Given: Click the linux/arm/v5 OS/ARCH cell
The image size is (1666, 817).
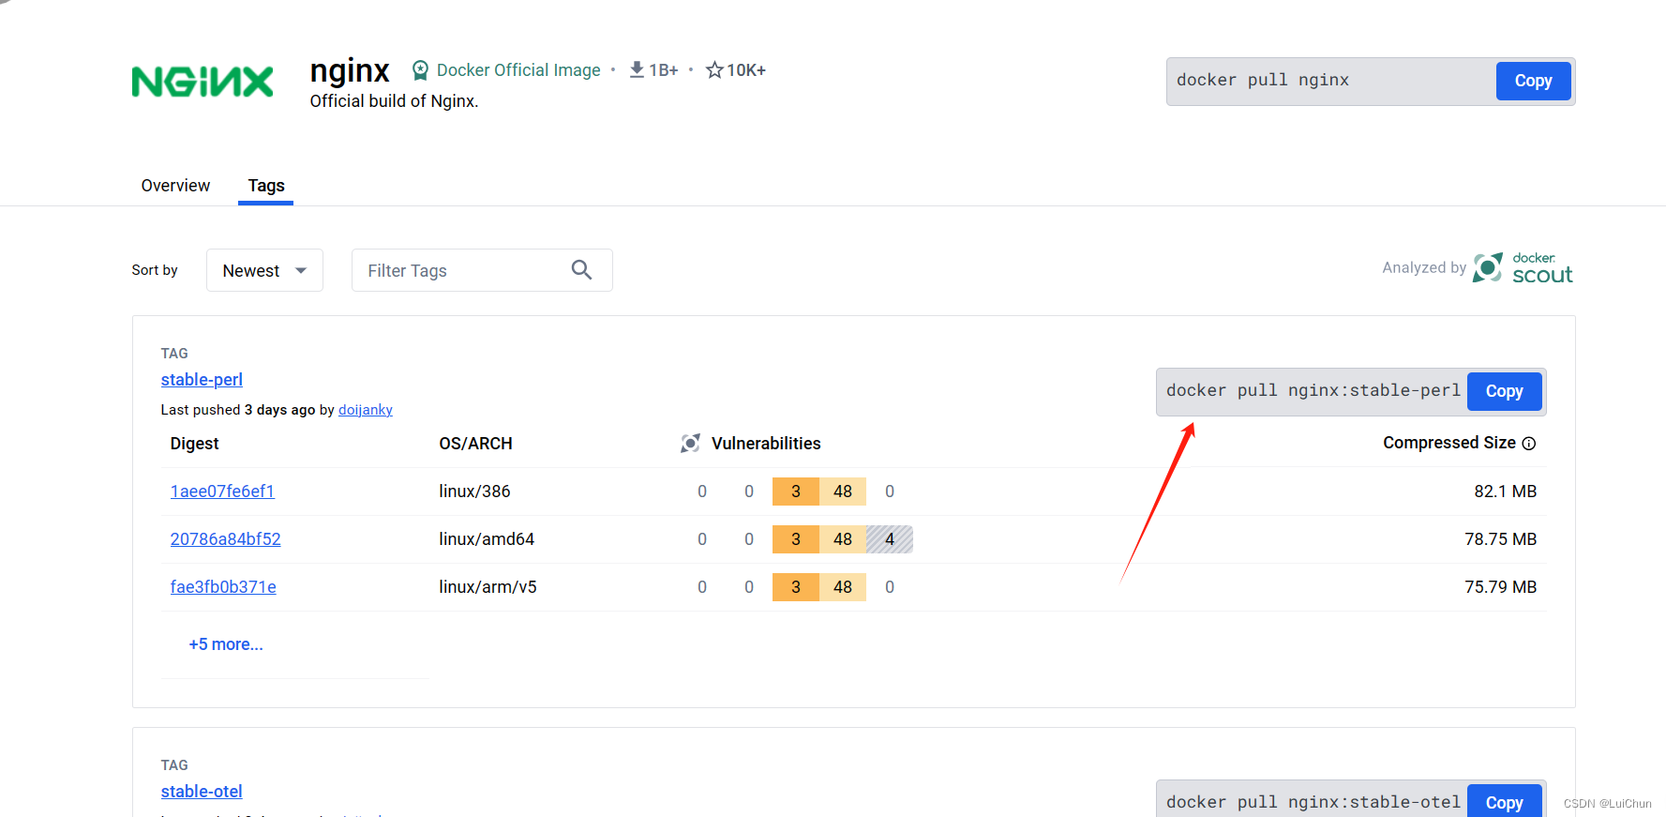Looking at the screenshot, I should click(x=488, y=587).
